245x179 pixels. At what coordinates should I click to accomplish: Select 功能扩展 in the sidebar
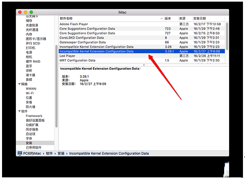coord(32,125)
